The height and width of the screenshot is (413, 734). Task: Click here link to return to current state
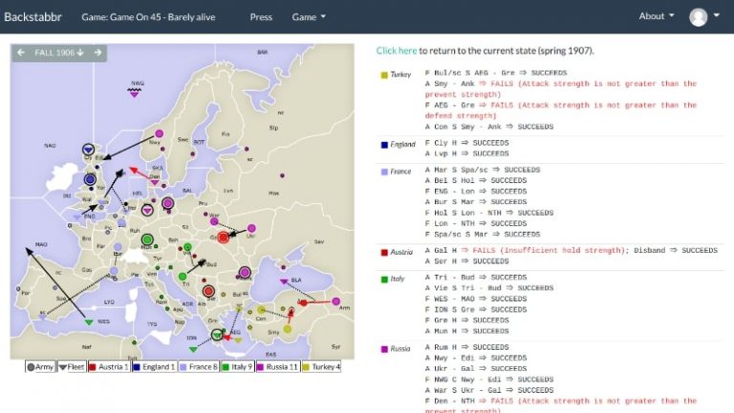pyautogui.click(x=396, y=51)
